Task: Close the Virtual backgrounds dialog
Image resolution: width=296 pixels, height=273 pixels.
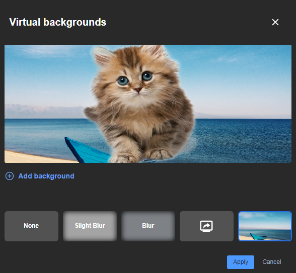Action: click(x=275, y=22)
